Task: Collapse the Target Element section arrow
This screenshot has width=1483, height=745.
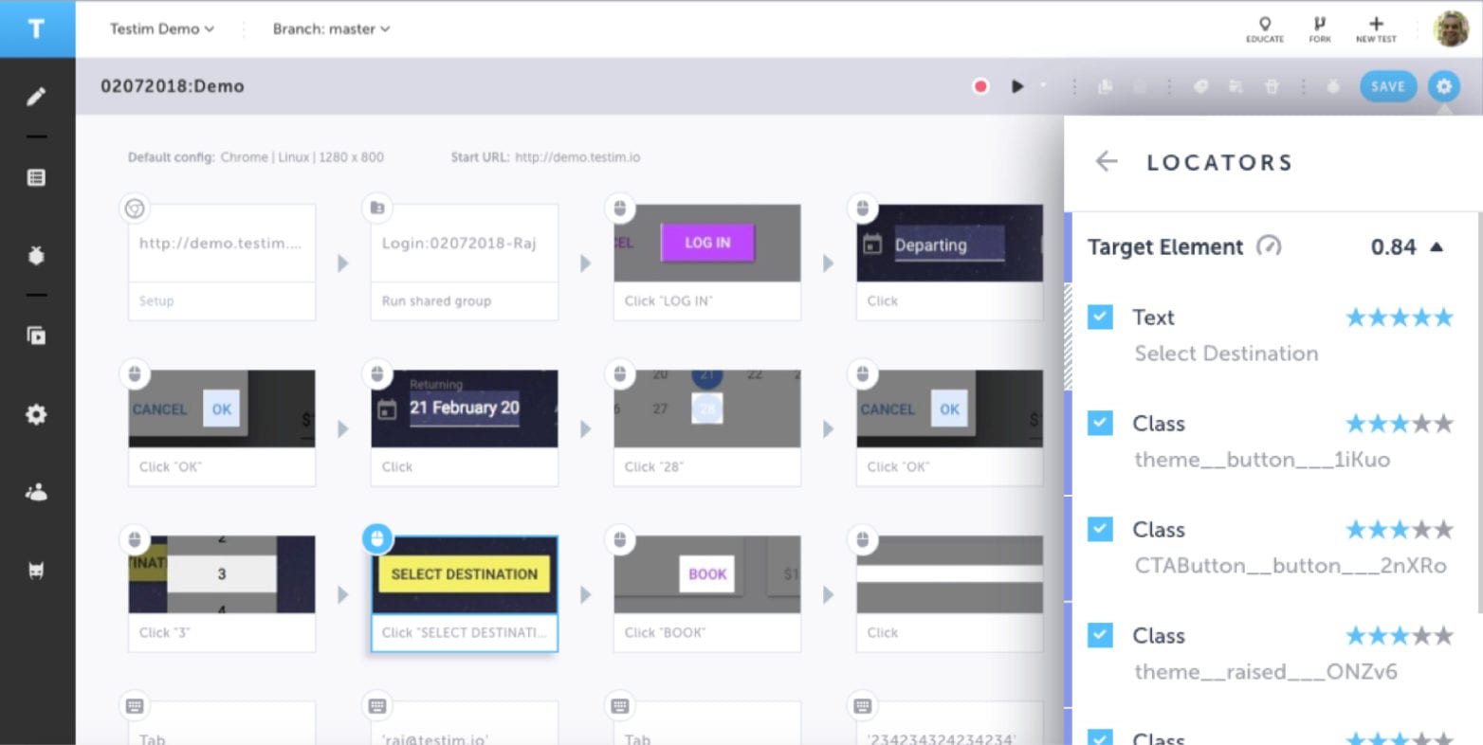Action: (1437, 247)
